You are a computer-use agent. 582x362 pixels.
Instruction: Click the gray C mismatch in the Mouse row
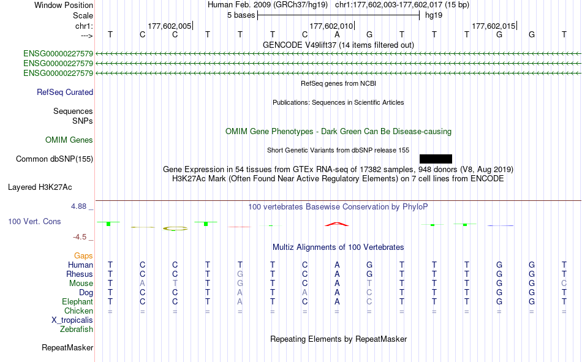coord(564,283)
